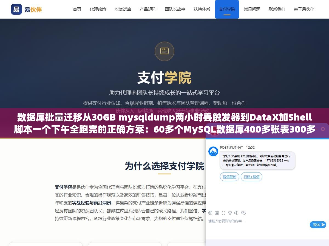Click the 助力代理商团队长 subtitle text

(x=164, y=93)
